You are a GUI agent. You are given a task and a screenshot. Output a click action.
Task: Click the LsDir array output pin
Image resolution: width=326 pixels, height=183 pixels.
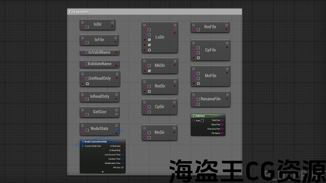(175, 29)
